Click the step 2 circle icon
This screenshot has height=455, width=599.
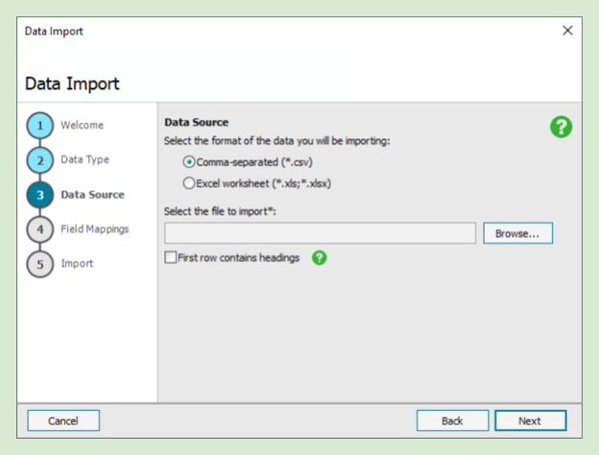(x=40, y=161)
